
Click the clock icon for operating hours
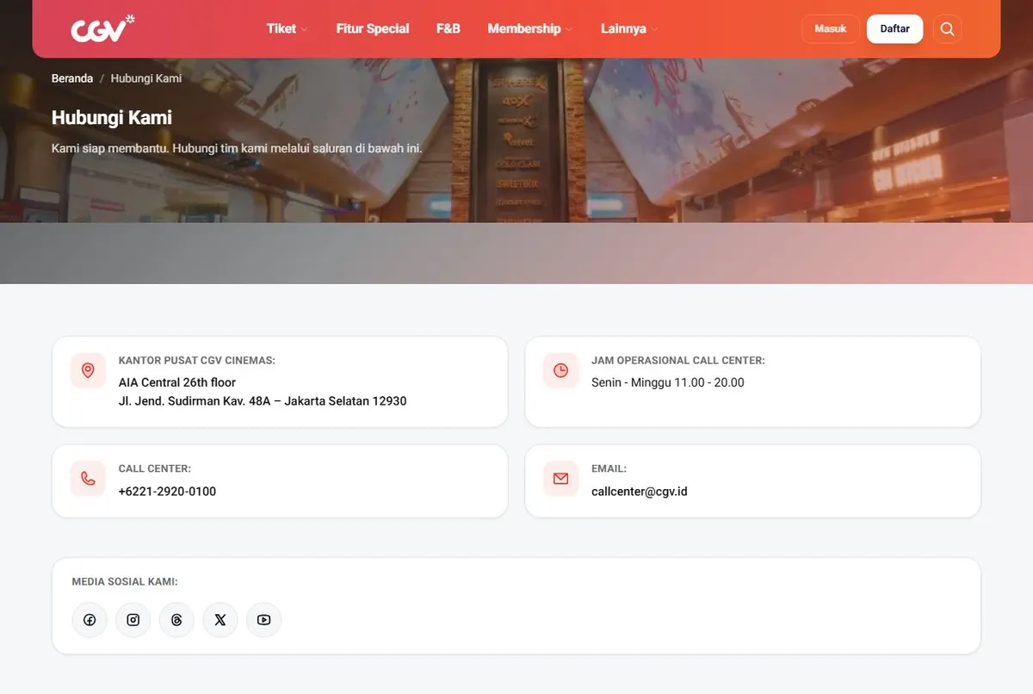click(x=560, y=370)
